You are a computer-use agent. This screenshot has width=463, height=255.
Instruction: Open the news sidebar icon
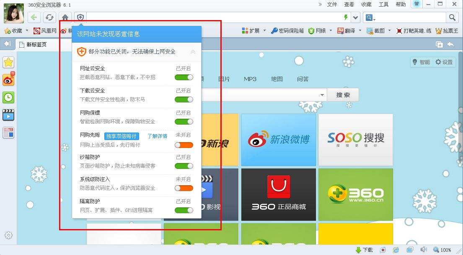(x=8, y=133)
